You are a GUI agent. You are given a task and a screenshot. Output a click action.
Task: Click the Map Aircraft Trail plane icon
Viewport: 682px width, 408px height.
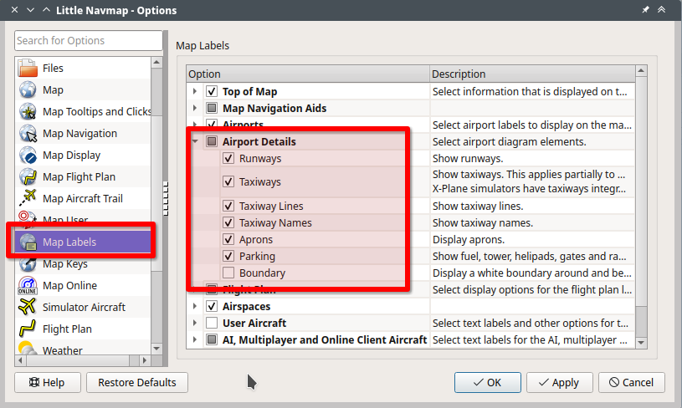pos(28,198)
